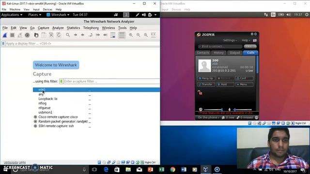The image size is (310, 174).
Task: Click the Resize columns to fit icon
Action: click(154, 35)
